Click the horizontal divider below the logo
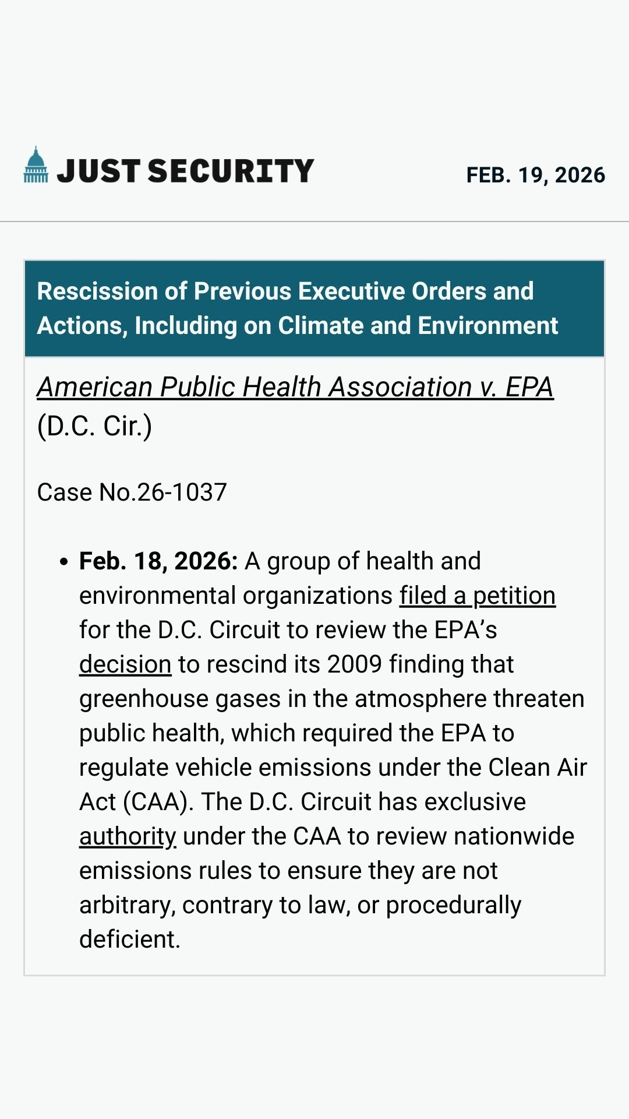Image resolution: width=629 pixels, height=1119 pixels. (x=314, y=221)
